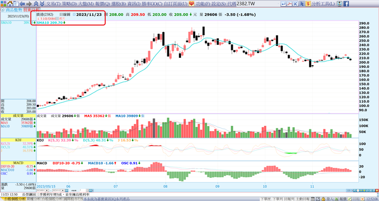Screen dimensions: 379x201
Task: Open favorites heart icon
Action: point(192,4)
